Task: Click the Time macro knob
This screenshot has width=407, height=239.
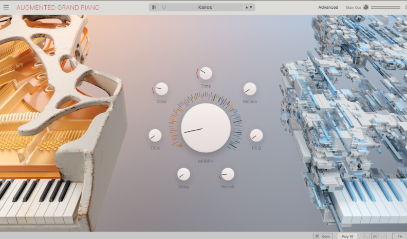Action: point(206,73)
